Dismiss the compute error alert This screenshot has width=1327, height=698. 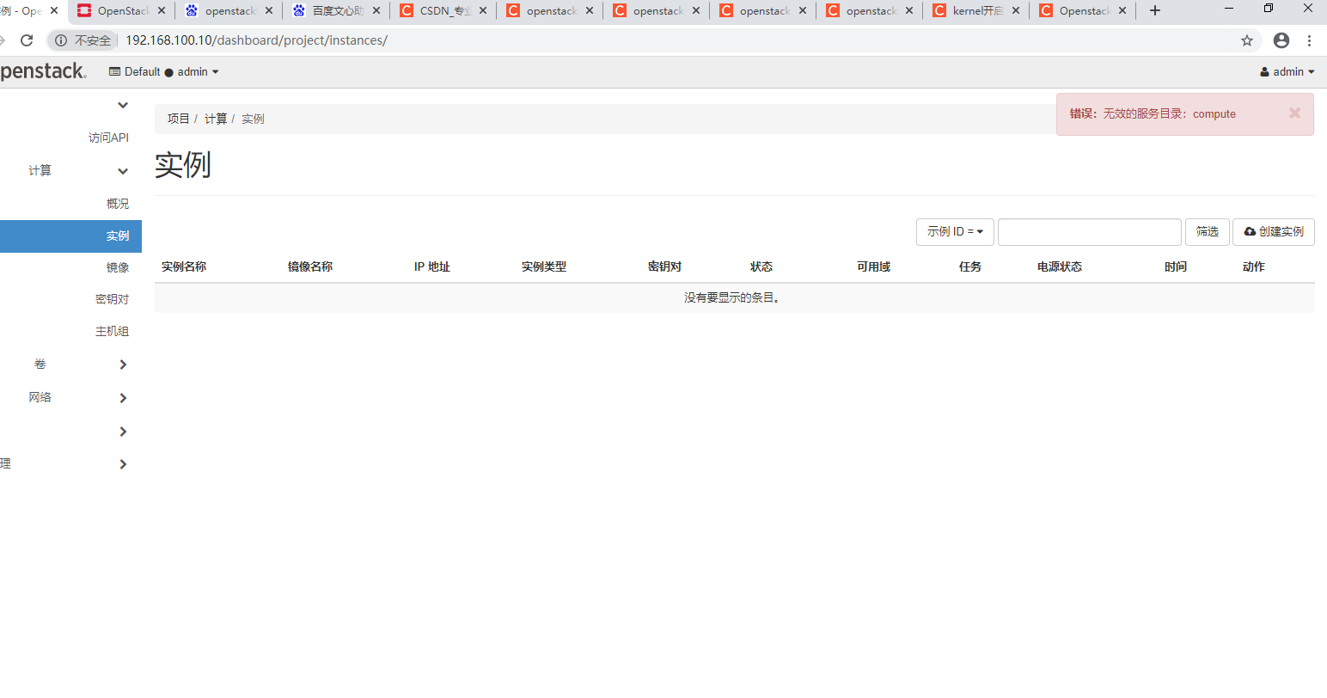pos(1295,113)
